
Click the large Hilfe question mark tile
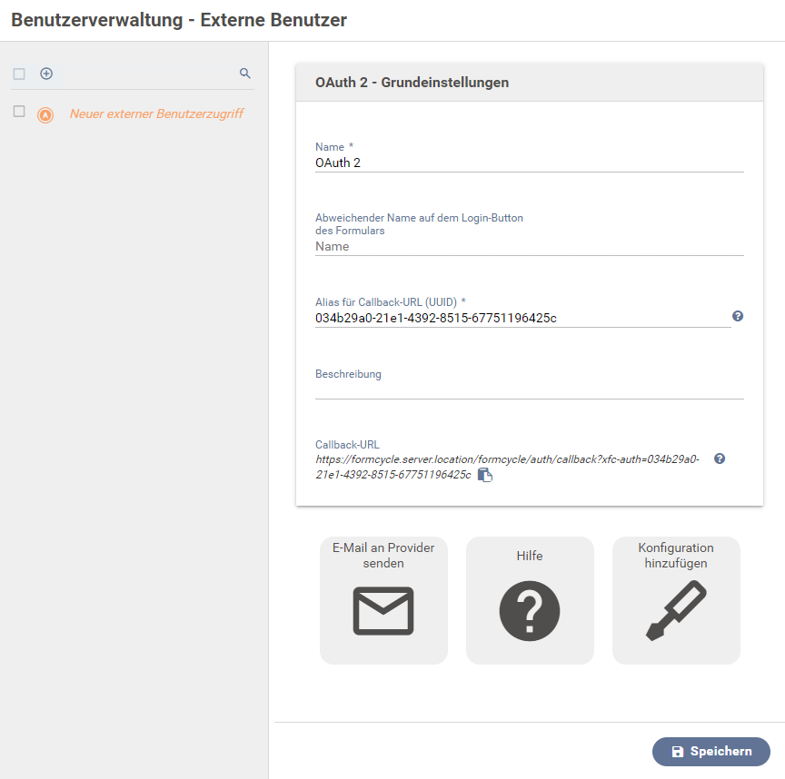coord(530,600)
